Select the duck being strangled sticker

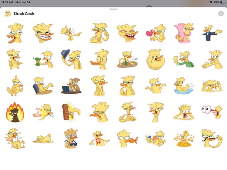[x=15, y=138]
